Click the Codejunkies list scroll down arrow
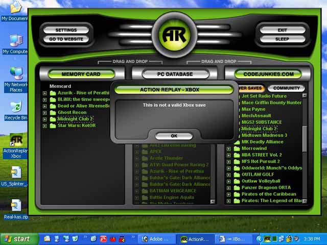 click(305, 201)
